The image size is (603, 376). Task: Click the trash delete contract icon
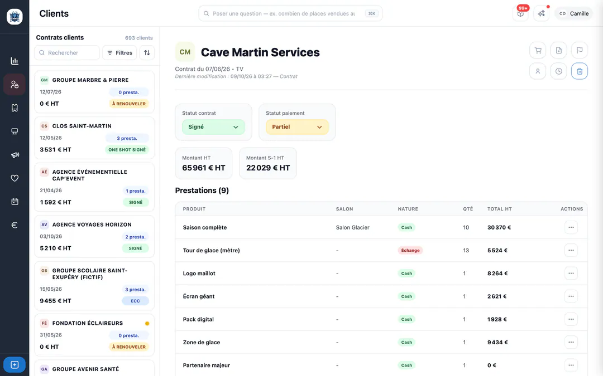[x=579, y=71]
